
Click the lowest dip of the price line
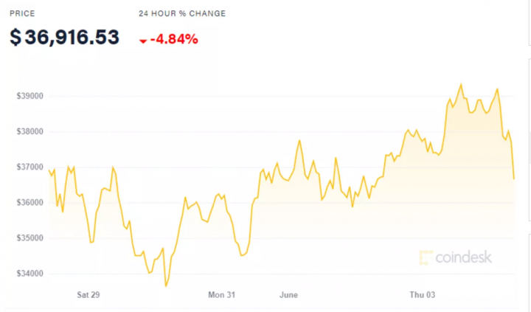[x=166, y=286]
